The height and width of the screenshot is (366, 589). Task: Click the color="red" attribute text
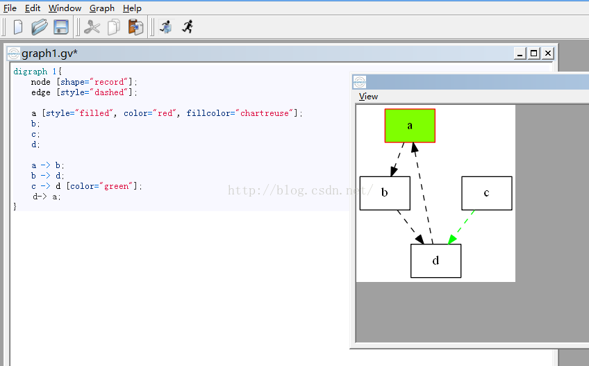coord(150,113)
